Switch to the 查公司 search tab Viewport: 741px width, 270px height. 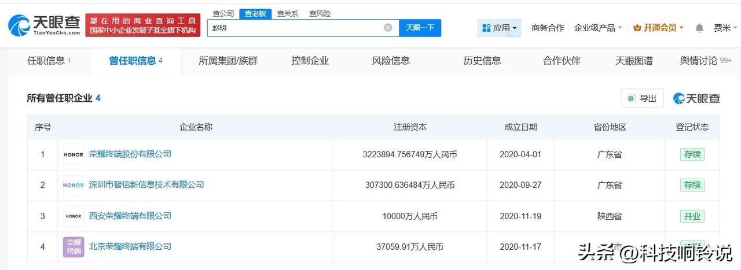223,13
